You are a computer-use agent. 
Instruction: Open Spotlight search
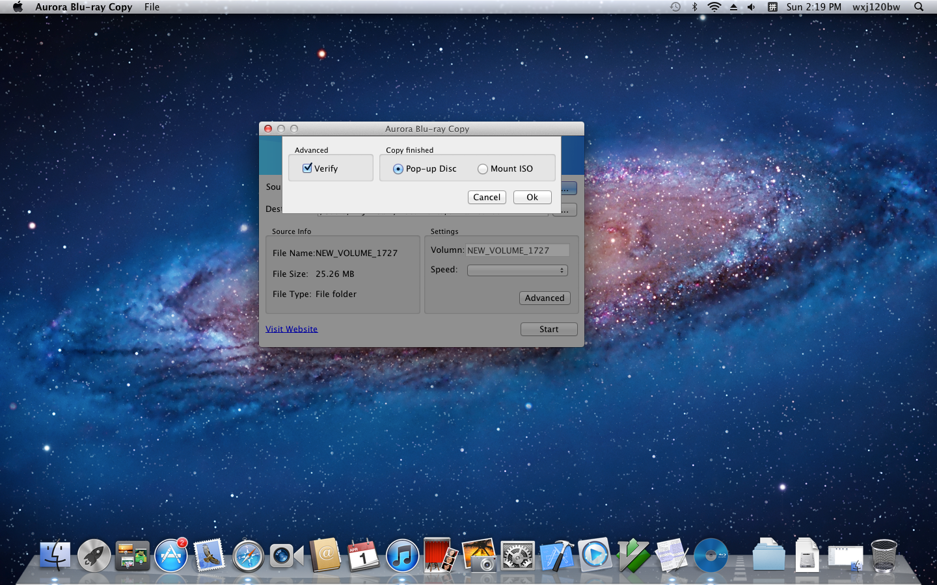pos(919,7)
